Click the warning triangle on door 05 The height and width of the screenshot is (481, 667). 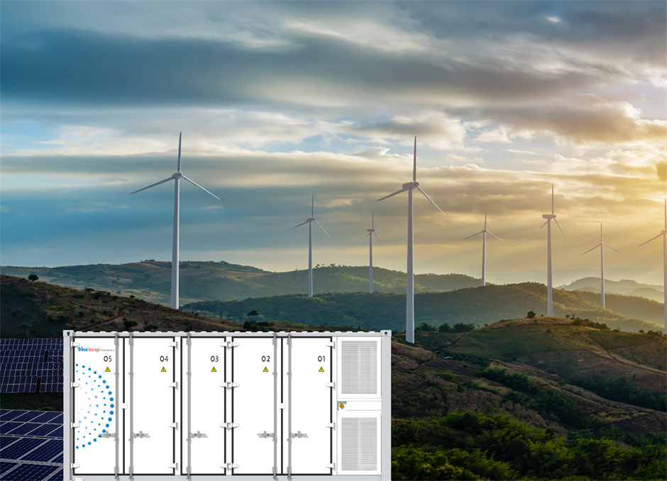[x=108, y=369]
